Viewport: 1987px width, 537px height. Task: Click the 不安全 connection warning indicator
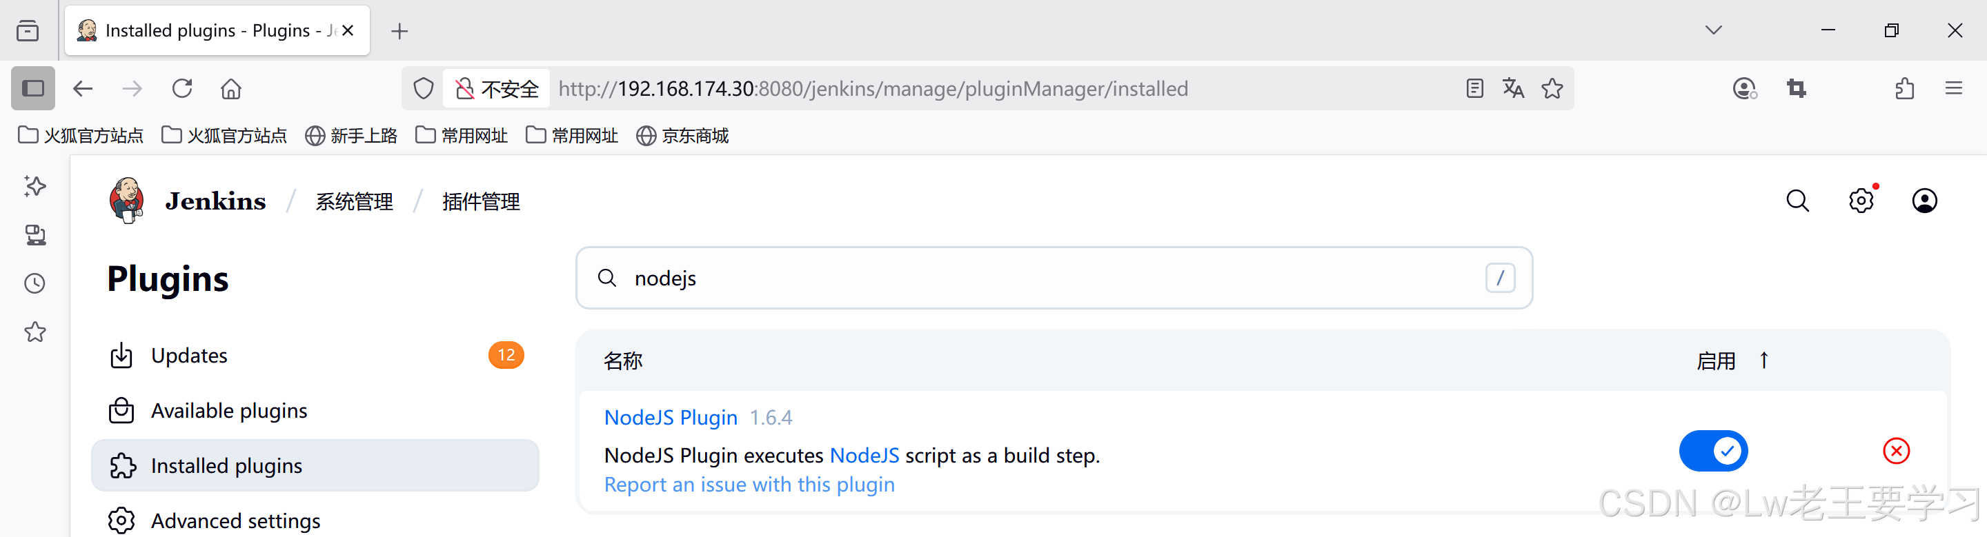pyautogui.click(x=497, y=89)
